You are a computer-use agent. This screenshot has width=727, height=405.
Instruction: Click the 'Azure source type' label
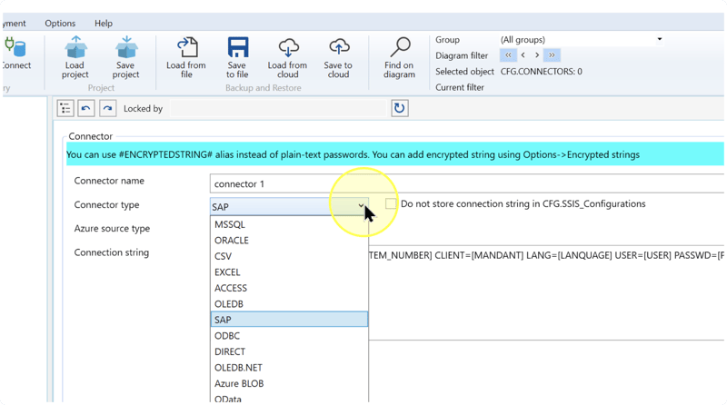pyautogui.click(x=112, y=229)
